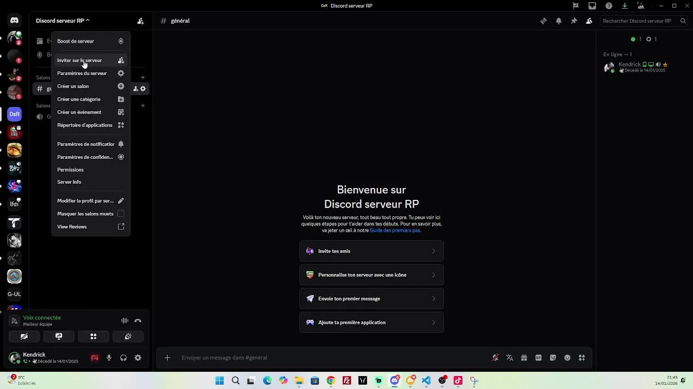Choose Inviter sur le serveur

pyautogui.click(x=91, y=61)
